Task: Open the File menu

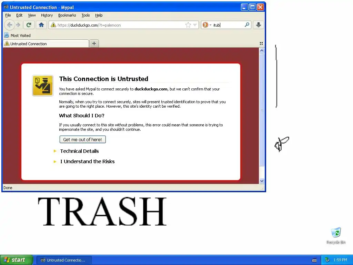Action: point(8,15)
